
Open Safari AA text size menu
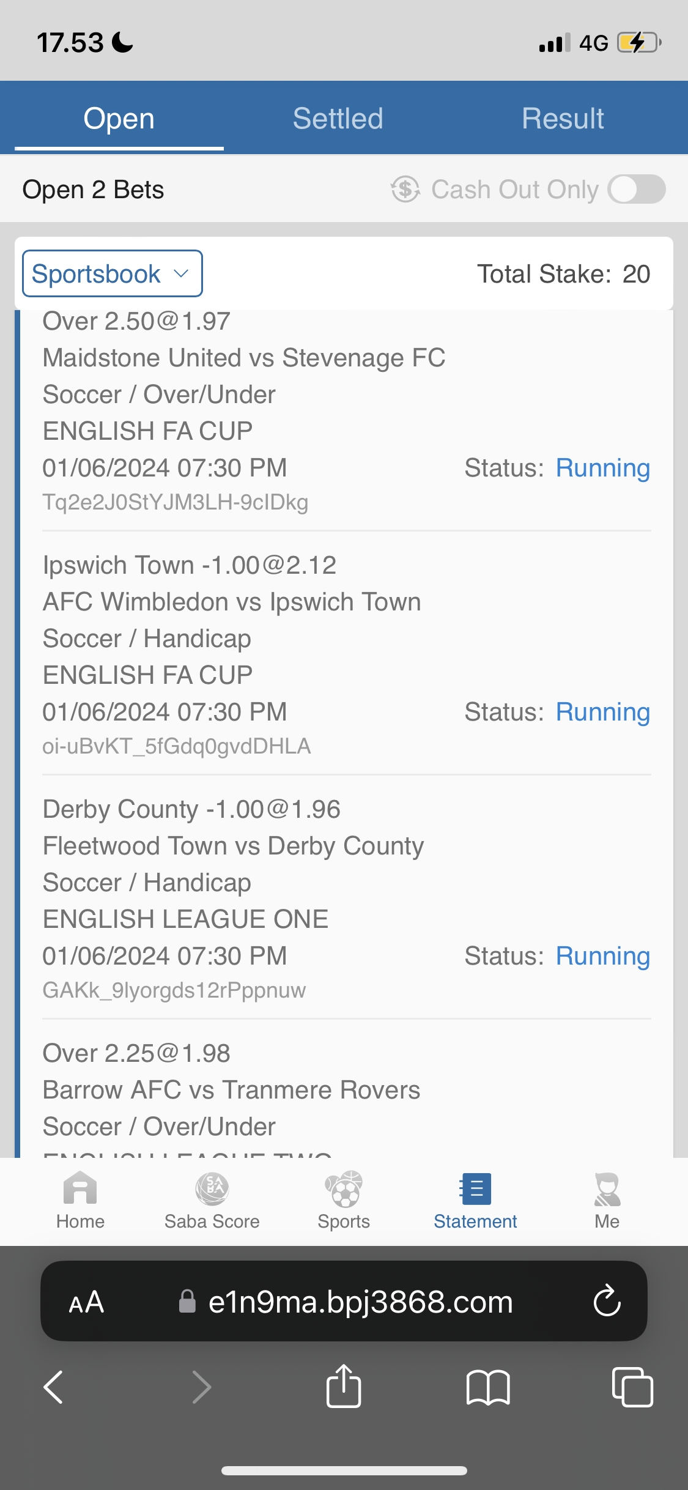coord(86,1302)
